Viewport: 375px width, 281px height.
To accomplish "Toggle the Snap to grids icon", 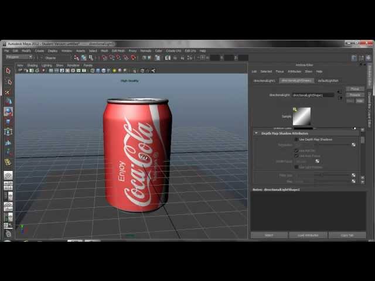I will [x=105, y=58].
